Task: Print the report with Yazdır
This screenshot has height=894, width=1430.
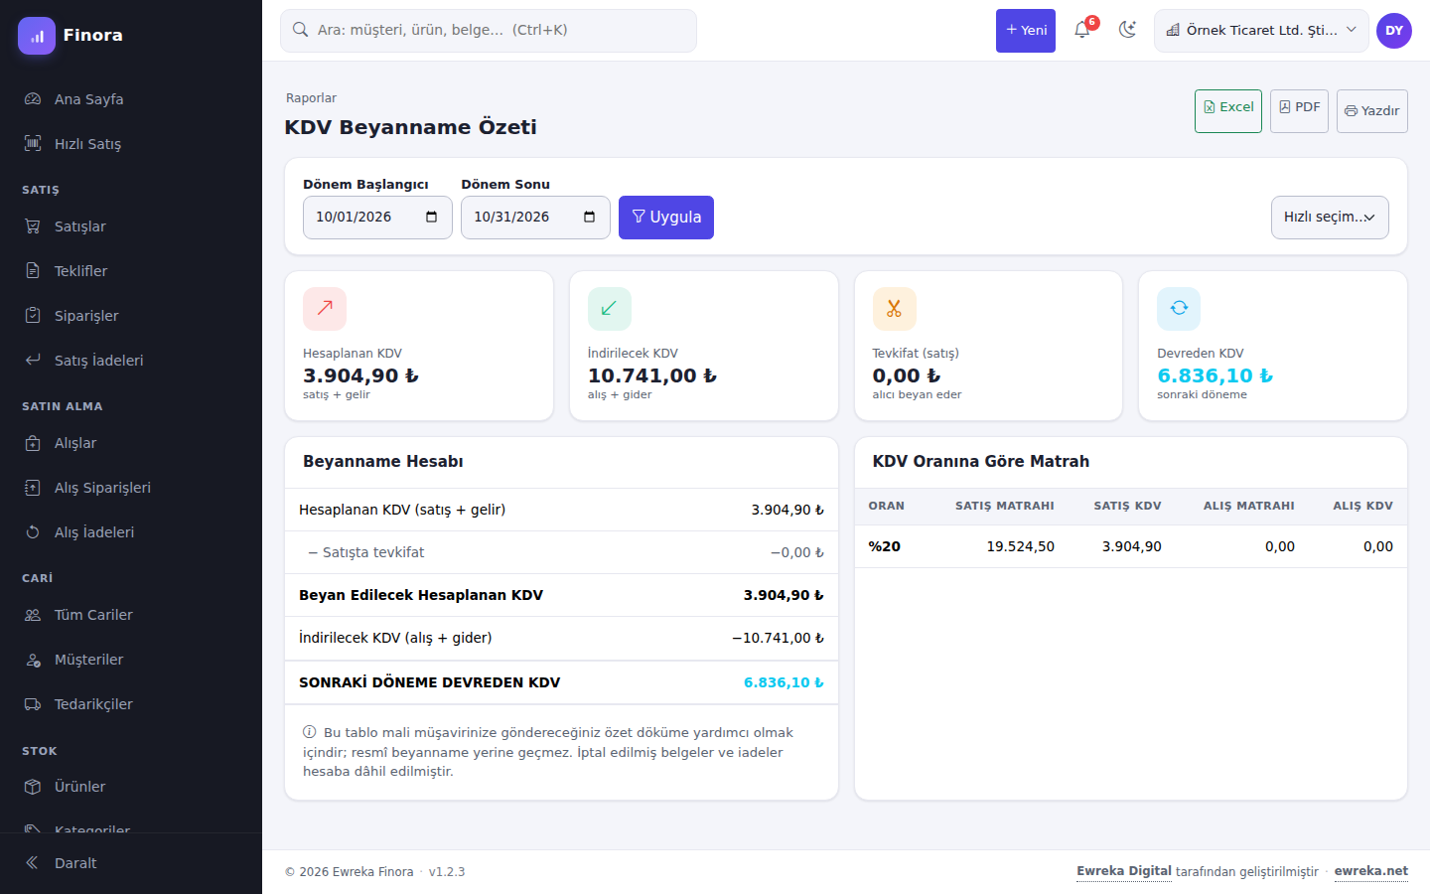Action: pos(1372,111)
